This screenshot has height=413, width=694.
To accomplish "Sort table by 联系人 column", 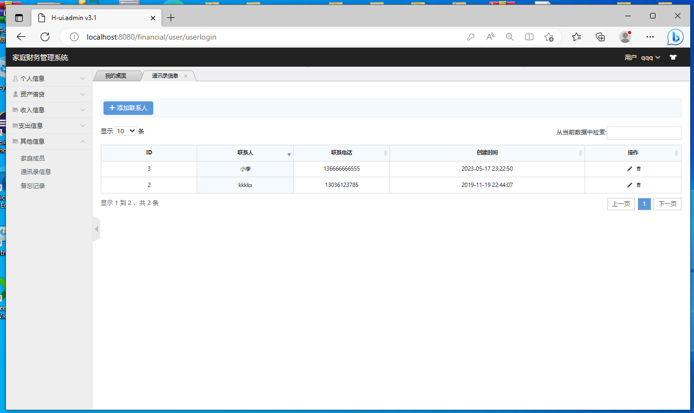I will (x=245, y=153).
